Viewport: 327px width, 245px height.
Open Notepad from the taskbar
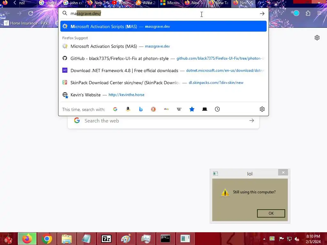point(86,239)
